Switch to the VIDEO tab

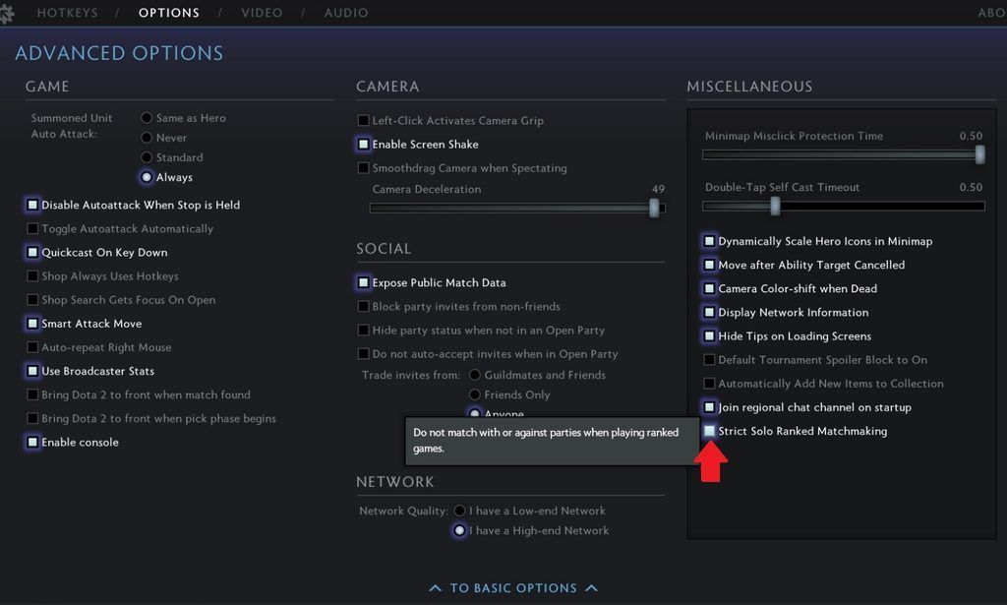pos(261,13)
